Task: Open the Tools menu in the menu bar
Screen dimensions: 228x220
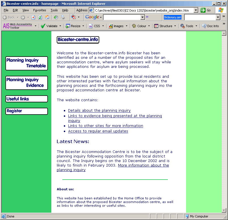Action: click(54, 10)
